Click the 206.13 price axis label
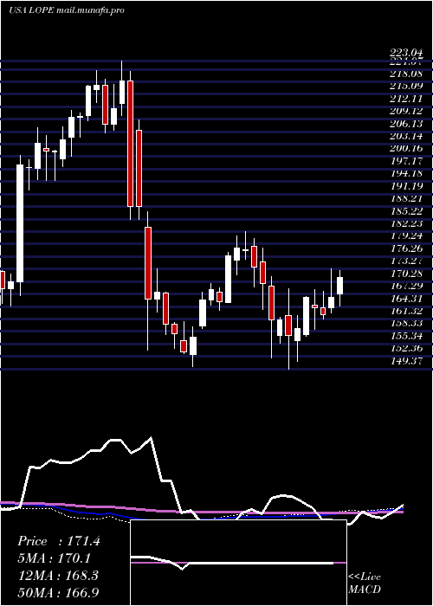This screenshot has width=433, height=606. point(405,123)
